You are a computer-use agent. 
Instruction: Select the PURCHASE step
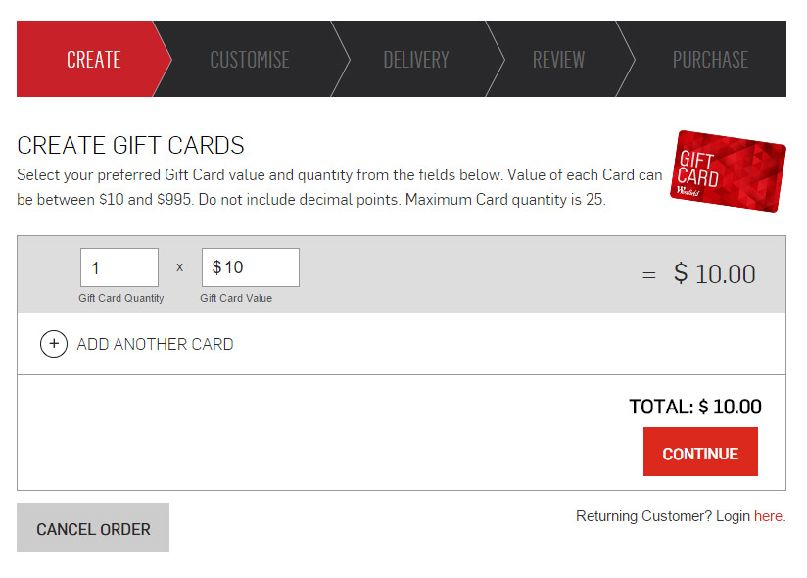point(710,60)
